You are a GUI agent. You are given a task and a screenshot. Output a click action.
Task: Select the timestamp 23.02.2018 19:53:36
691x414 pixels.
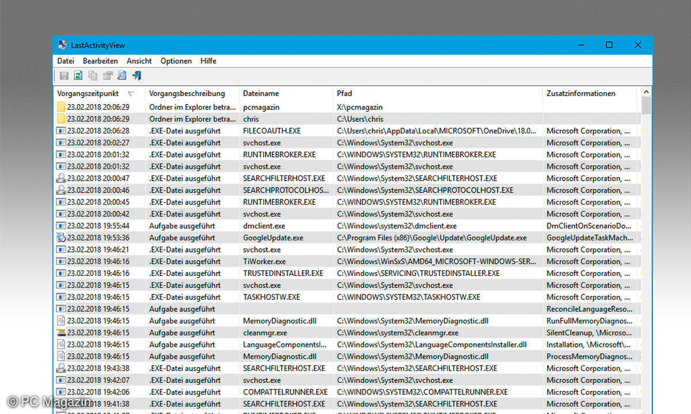click(98, 237)
